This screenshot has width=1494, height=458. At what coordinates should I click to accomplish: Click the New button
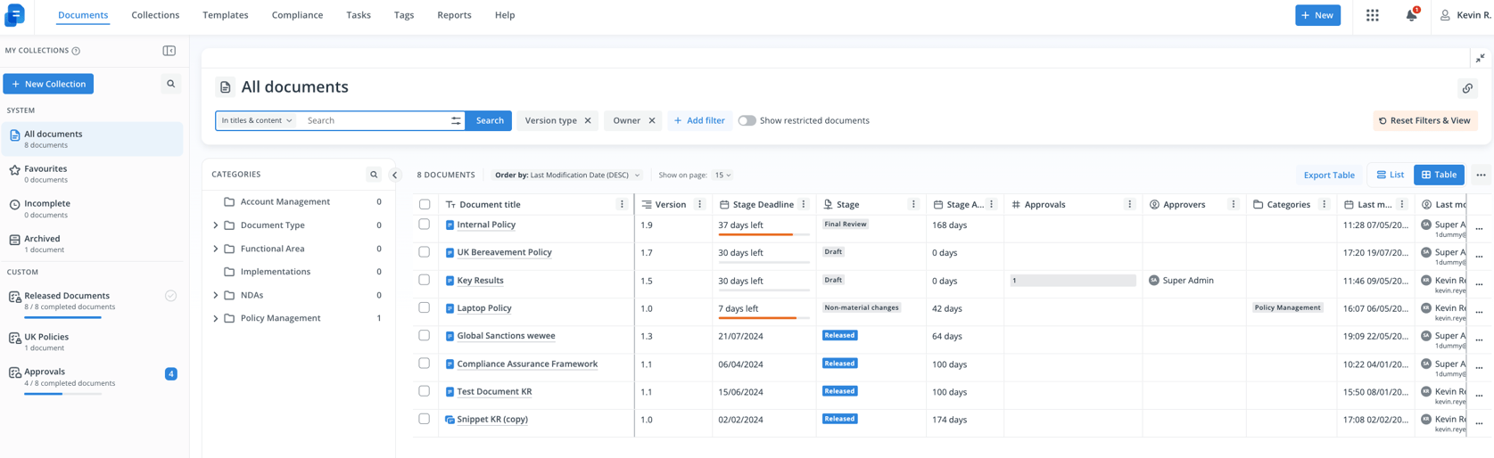[x=1317, y=15]
